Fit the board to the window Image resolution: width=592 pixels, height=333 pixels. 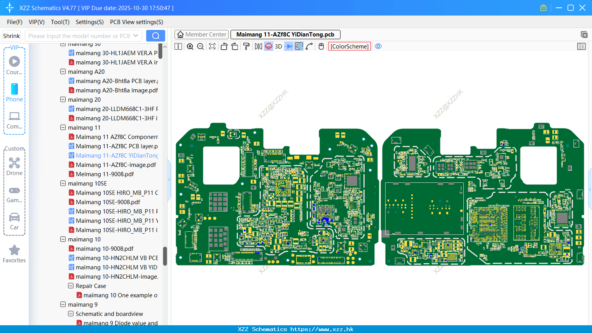pyautogui.click(x=212, y=46)
